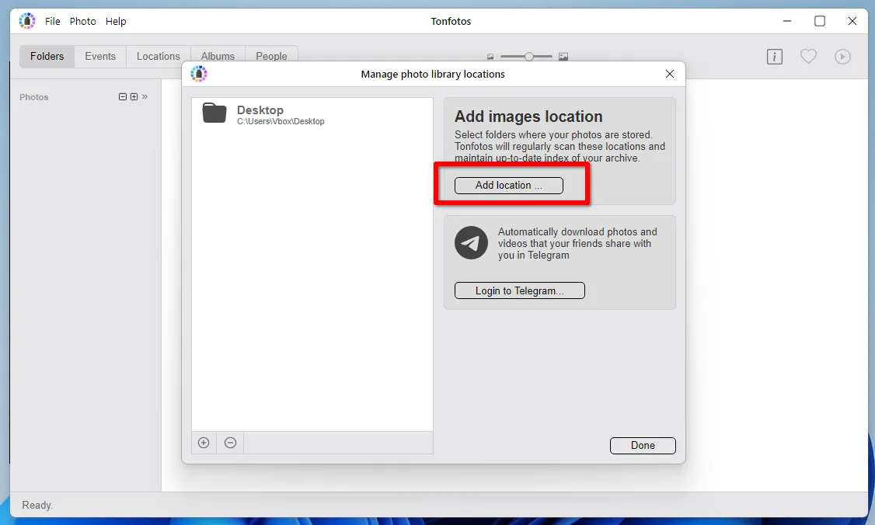Screen dimensions: 875x525
Task: Click the small thumbnail size icon
Action: point(490,57)
